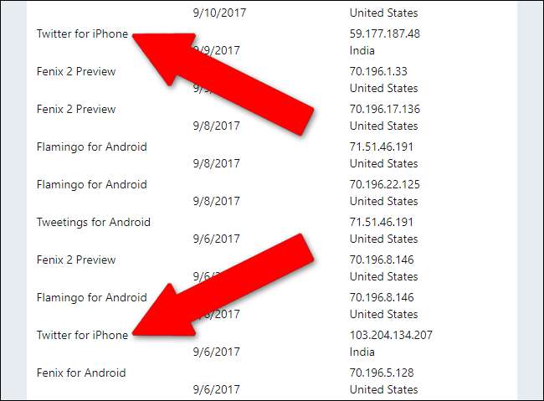The image size is (544, 401).
Task: Click IP address 70.196.1.33
Action: click(378, 71)
